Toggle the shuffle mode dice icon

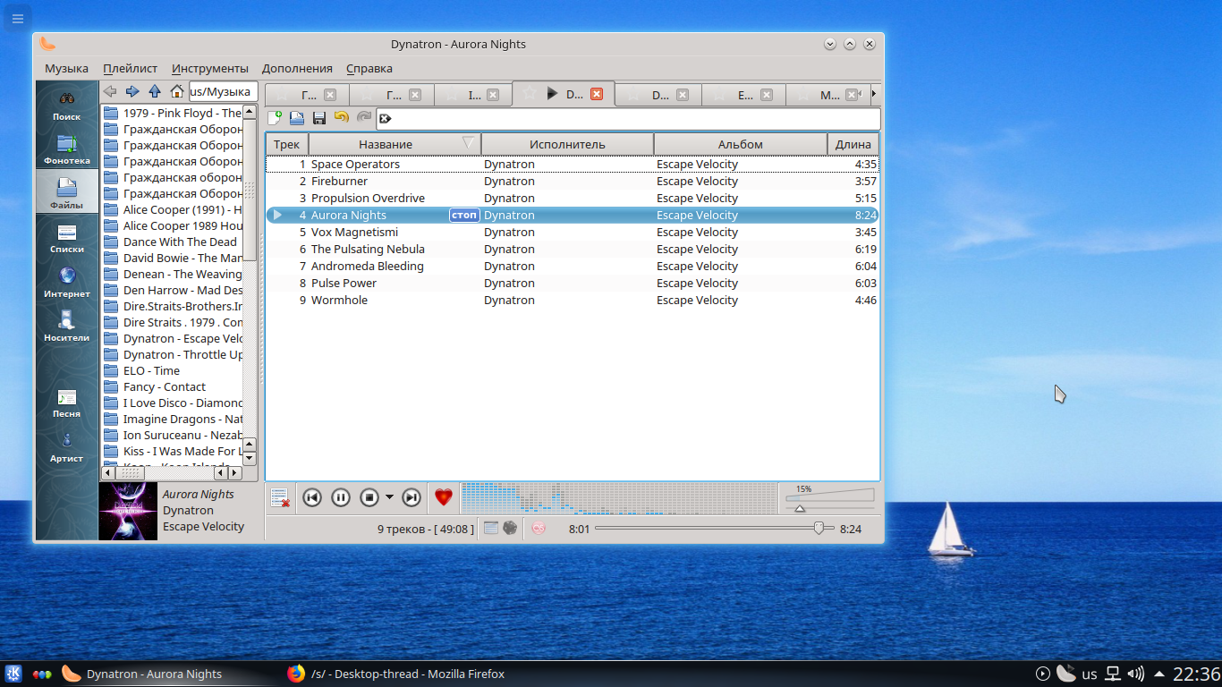510,529
